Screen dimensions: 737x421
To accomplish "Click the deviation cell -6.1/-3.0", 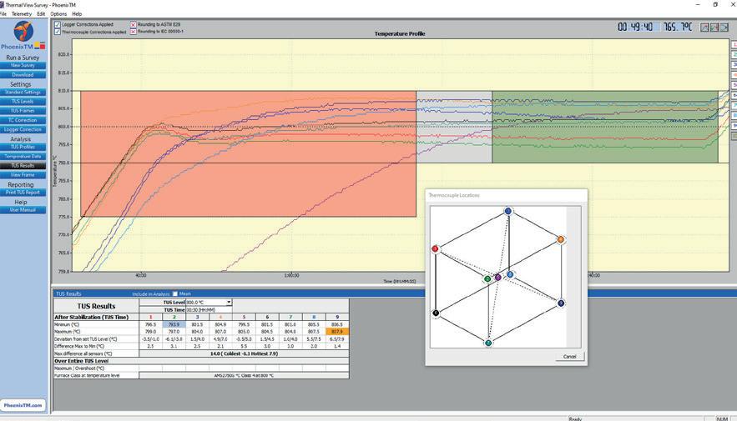I will pos(174,338).
